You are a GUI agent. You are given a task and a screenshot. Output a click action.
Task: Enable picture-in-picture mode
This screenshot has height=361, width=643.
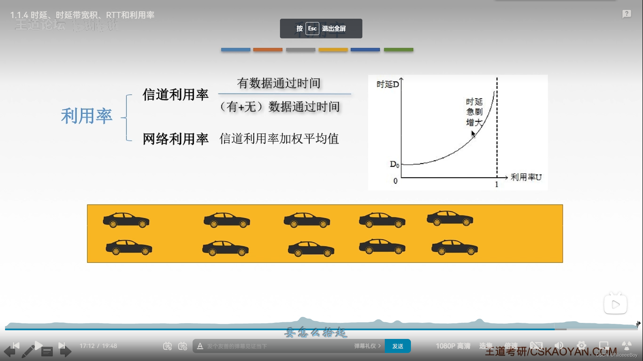tap(604, 346)
